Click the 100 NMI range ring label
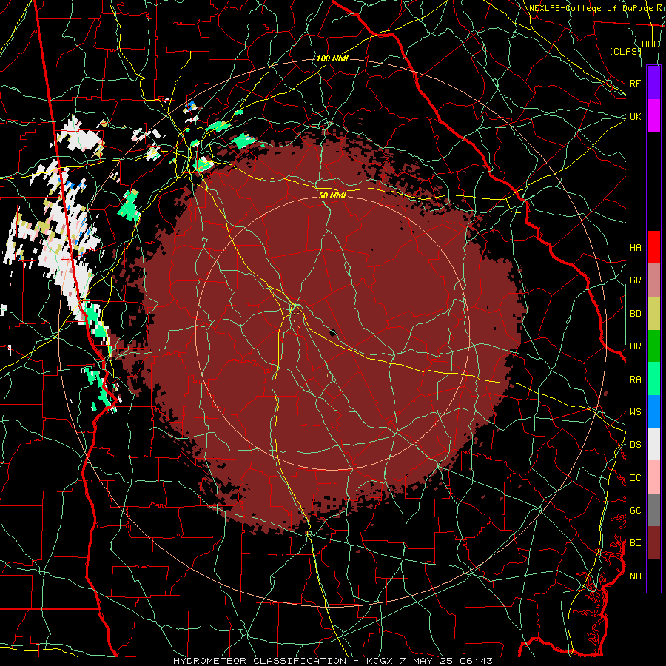666x666 pixels. point(332,58)
